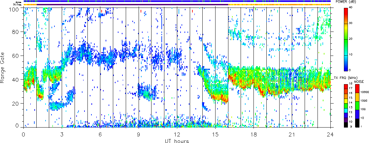The image size is (369, 143).
Task: Click the x-axis tick label 3
Action: click(x=62, y=134)
